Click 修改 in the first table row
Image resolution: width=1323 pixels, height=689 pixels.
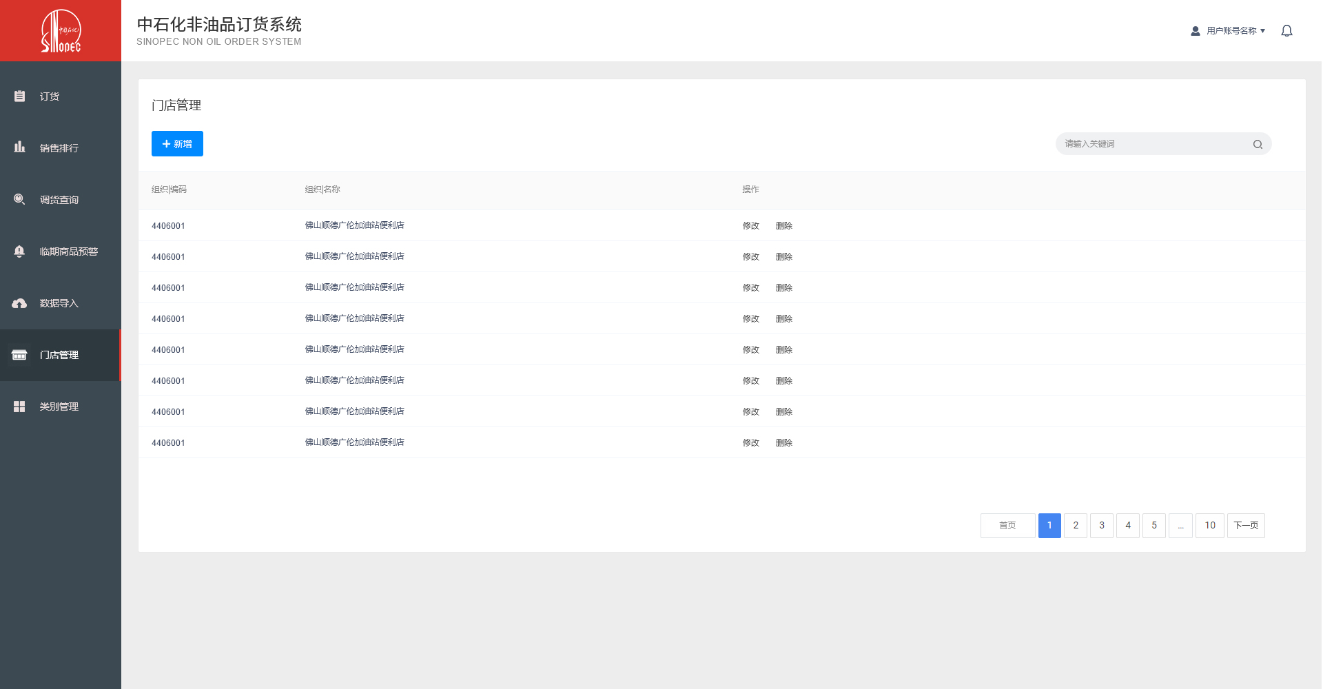pyautogui.click(x=750, y=226)
